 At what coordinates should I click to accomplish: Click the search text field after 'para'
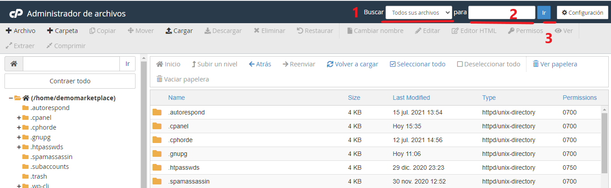click(501, 12)
